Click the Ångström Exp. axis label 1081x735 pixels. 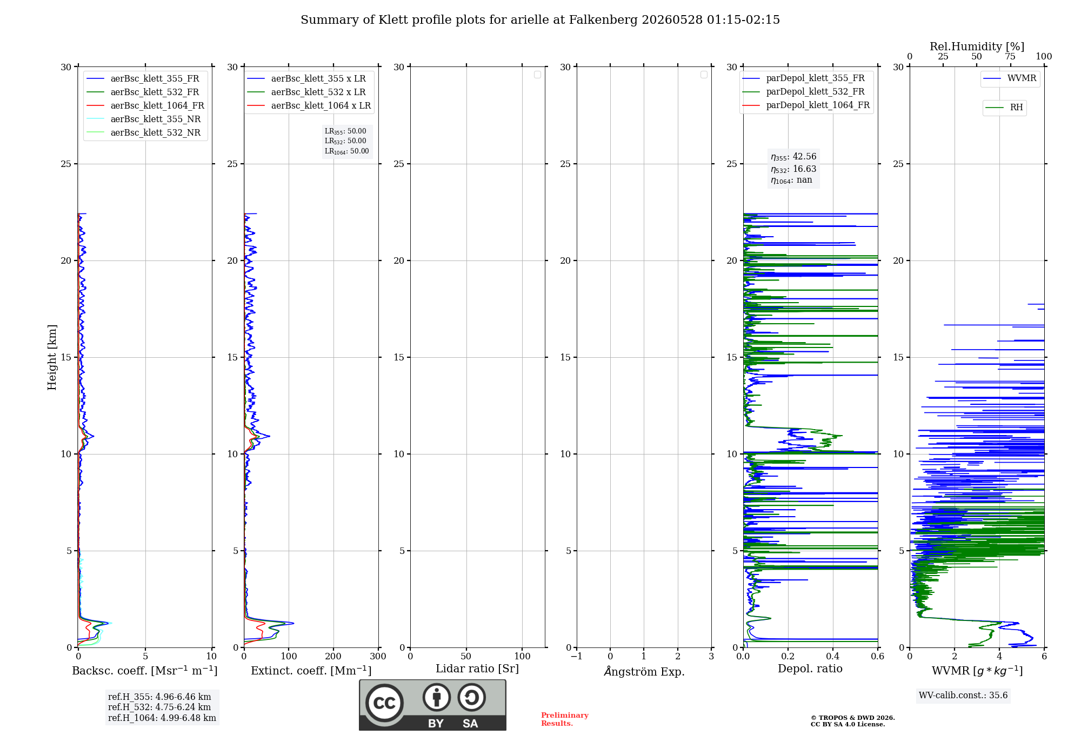pyautogui.click(x=644, y=671)
